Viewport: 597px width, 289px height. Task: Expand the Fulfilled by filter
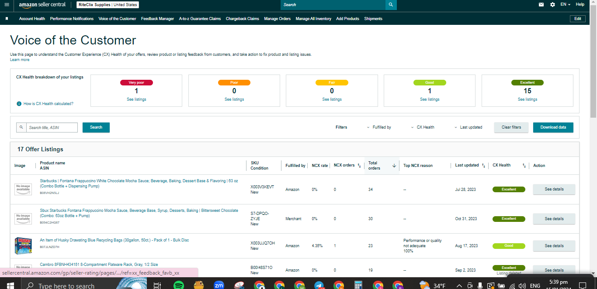tap(379, 127)
